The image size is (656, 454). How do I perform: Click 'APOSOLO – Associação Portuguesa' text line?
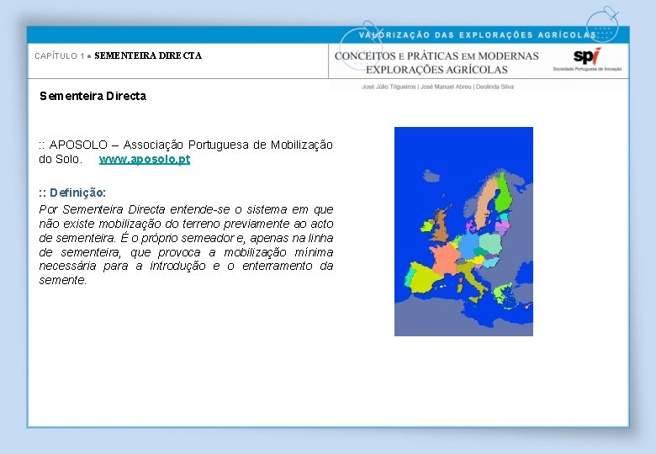pyautogui.click(x=186, y=145)
